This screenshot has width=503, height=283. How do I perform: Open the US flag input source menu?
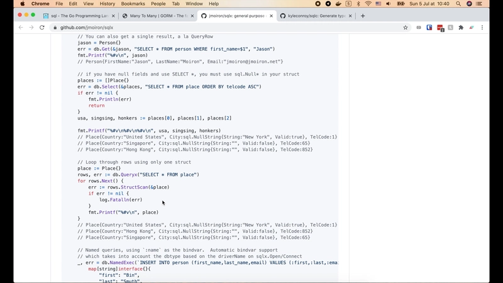(379, 4)
